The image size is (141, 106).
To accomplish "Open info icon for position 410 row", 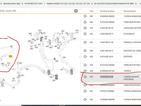I will click(85, 65).
